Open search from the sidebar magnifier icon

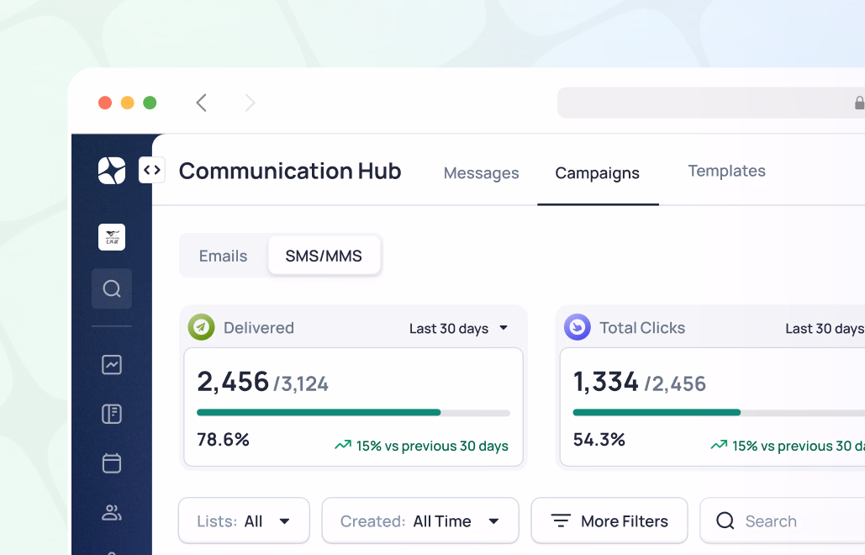click(112, 288)
